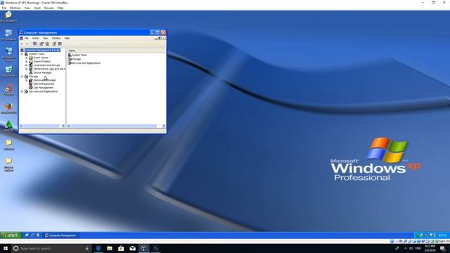Select Services and Applications in the tree
Viewport: 450px width, 253px height.
[x=43, y=91]
